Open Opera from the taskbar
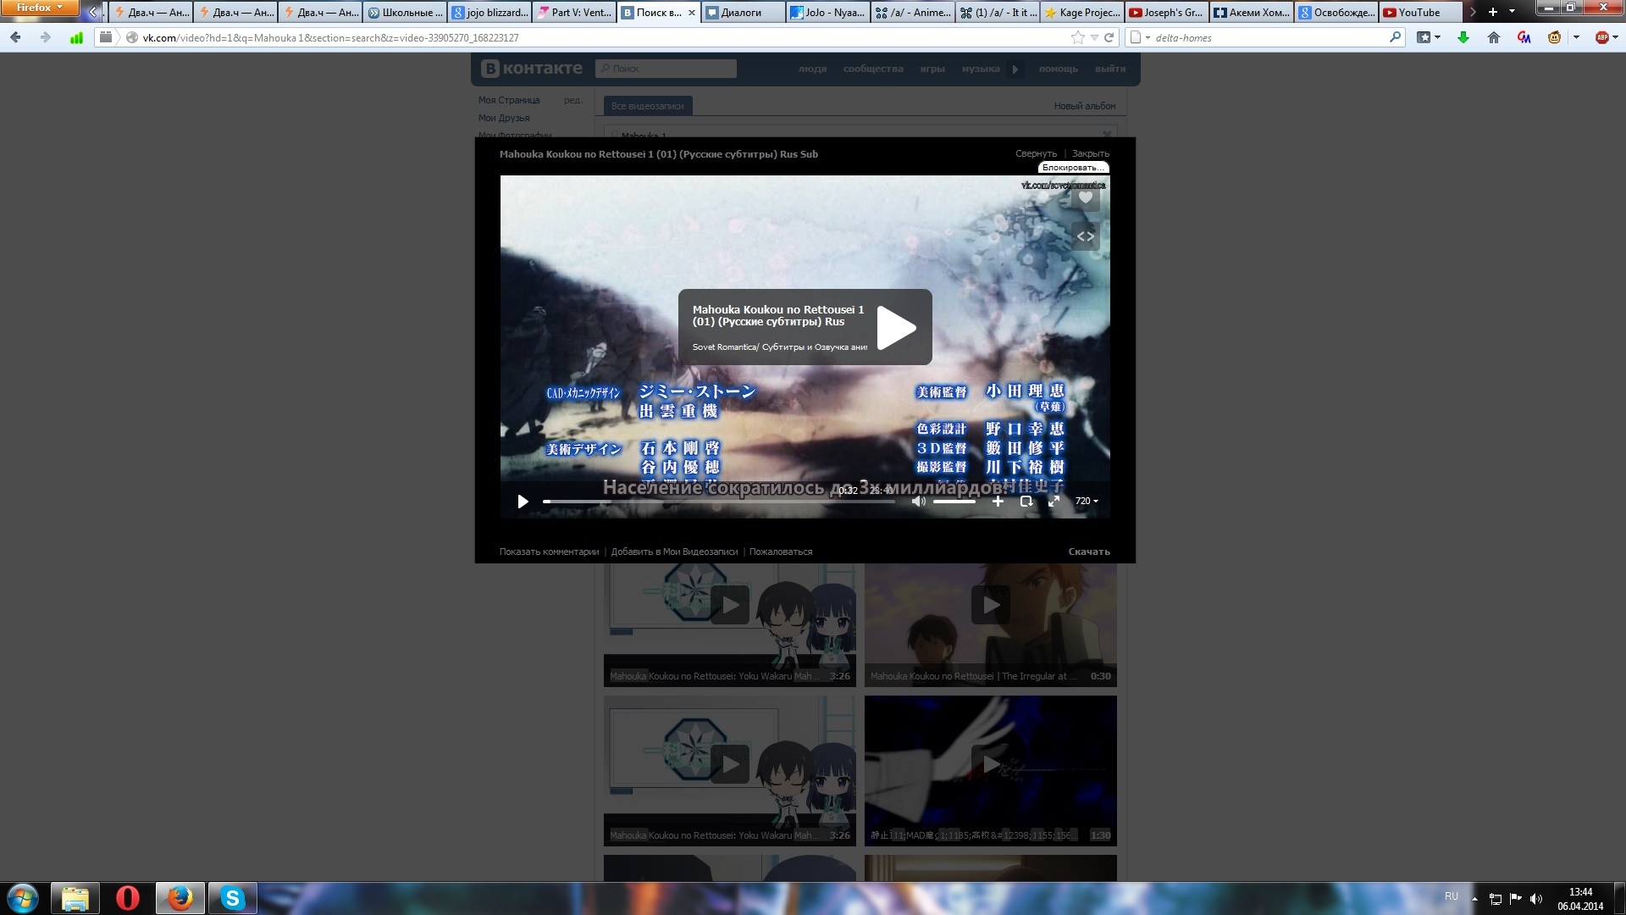This screenshot has height=915, width=1626. [x=127, y=898]
